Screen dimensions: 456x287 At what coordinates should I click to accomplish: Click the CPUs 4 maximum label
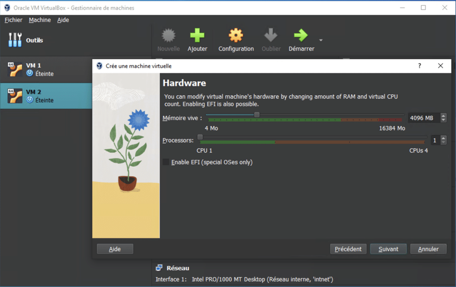click(x=419, y=150)
